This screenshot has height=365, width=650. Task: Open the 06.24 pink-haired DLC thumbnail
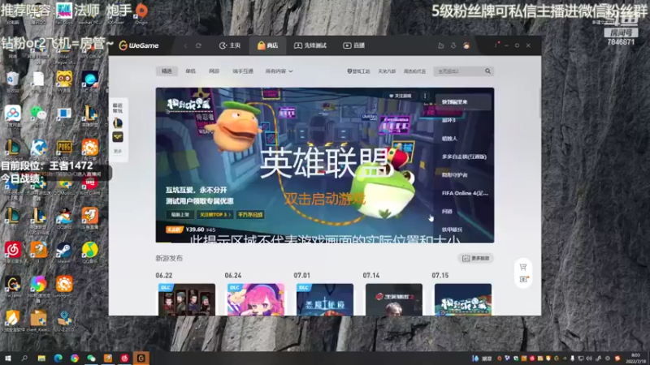pos(256,299)
